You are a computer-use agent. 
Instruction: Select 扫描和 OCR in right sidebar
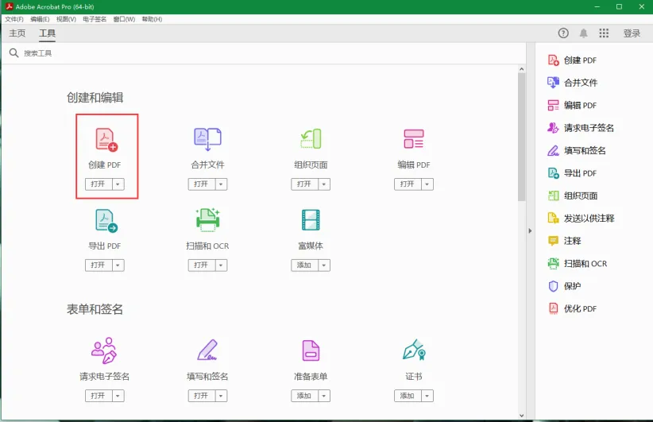click(x=577, y=263)
